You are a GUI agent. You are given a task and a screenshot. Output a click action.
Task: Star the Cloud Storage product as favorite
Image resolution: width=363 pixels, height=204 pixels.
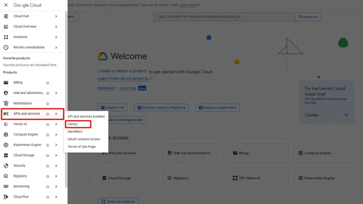48,155
